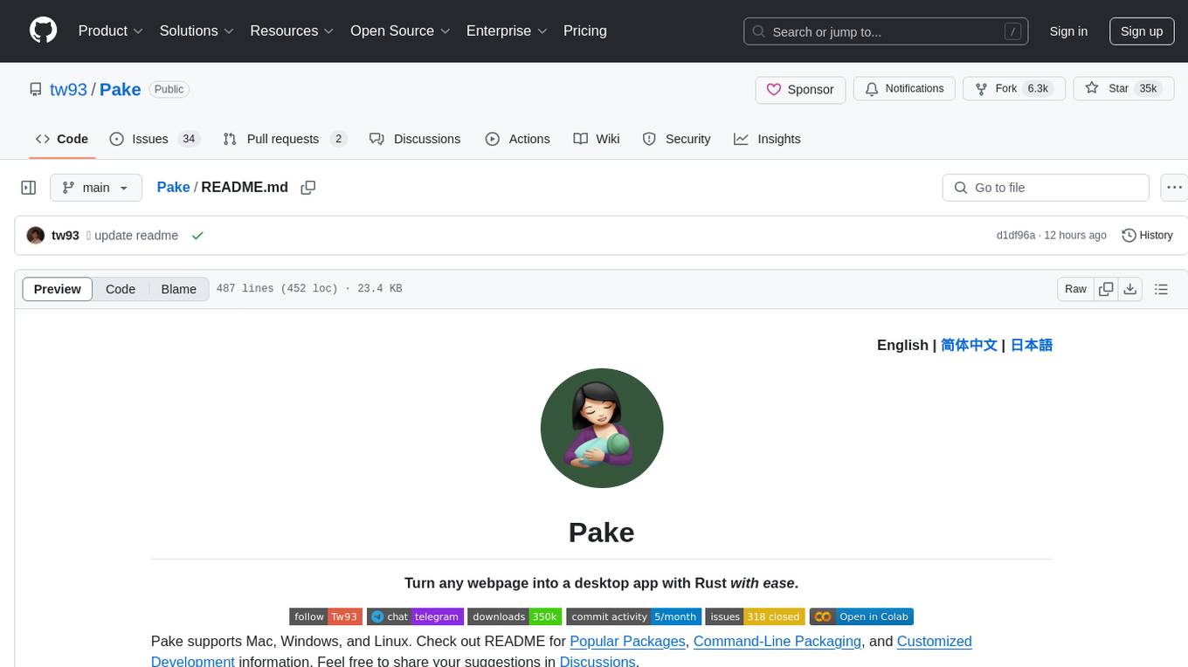Switch to Code view
This screenshot has height=667, width=1188.
pos(121,289)
